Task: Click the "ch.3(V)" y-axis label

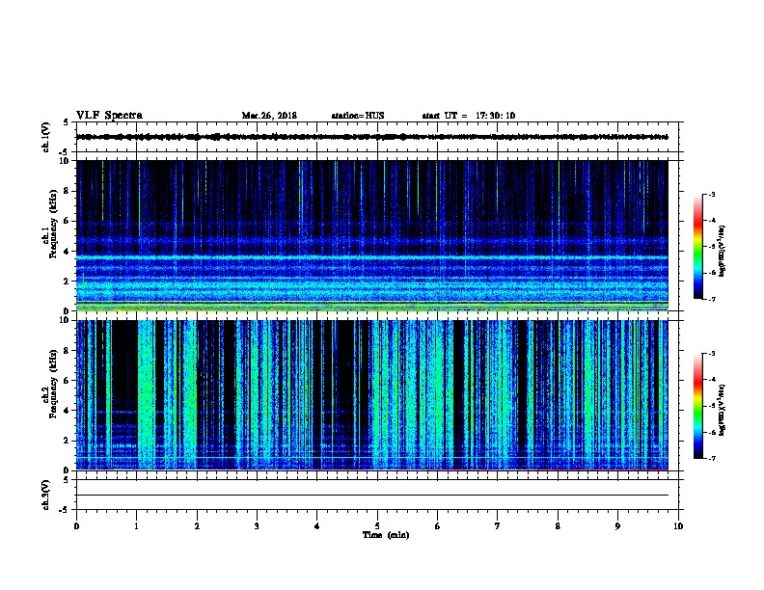Action: coord(45,496)
